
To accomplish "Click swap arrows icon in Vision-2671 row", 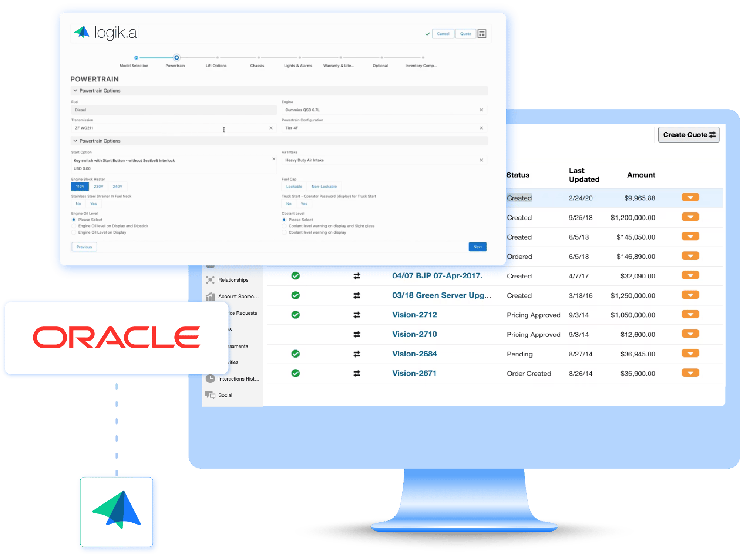I will [x=357, y=374].
